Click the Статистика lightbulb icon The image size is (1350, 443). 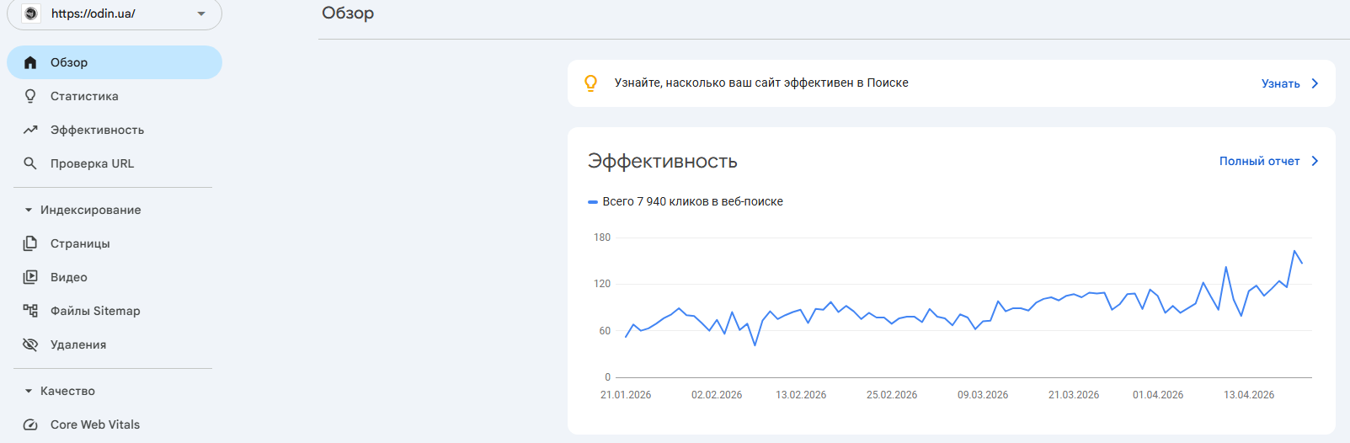point(30,96)
